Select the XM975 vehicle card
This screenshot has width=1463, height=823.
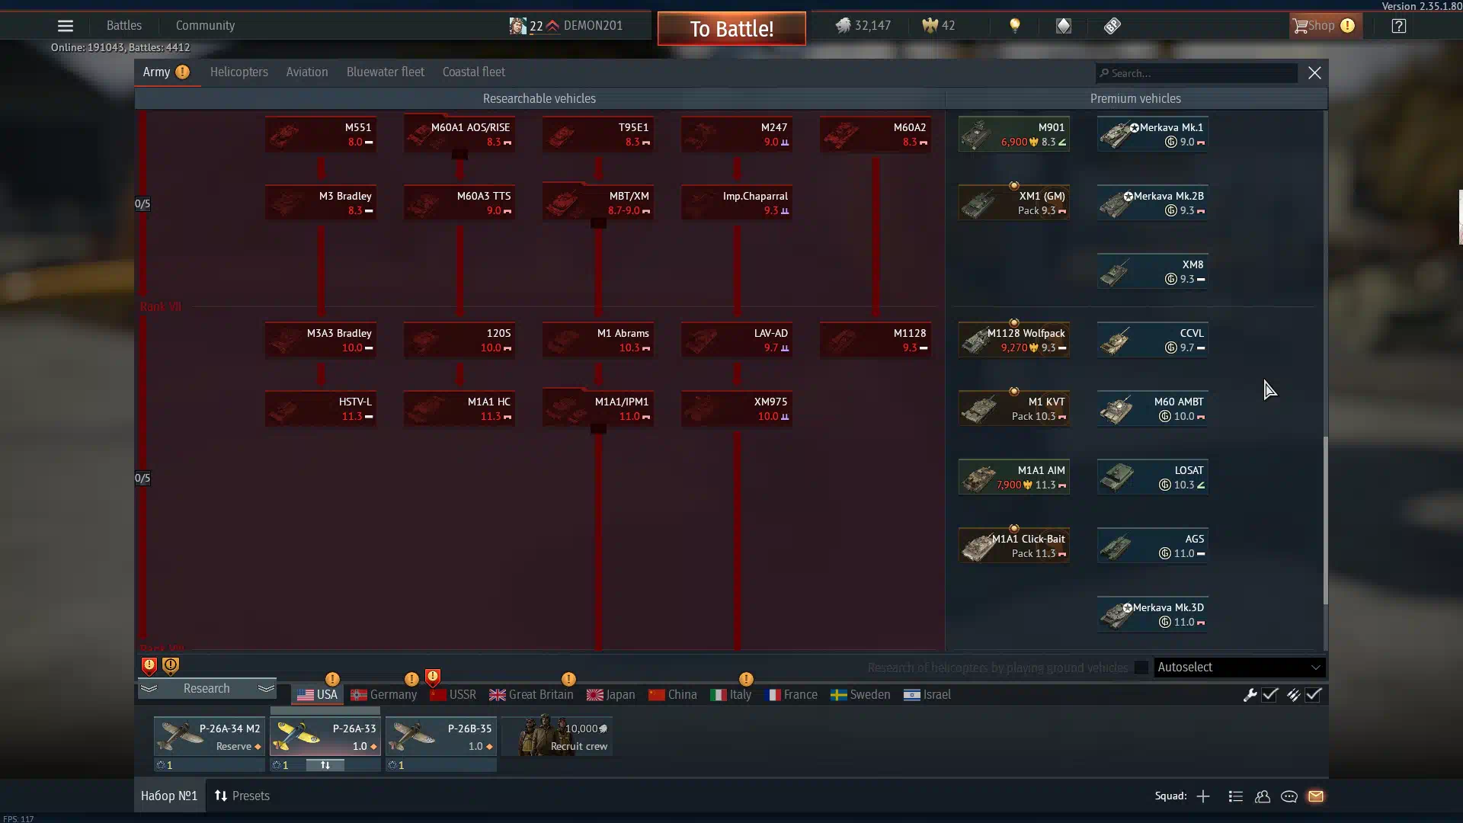(737, 408)
